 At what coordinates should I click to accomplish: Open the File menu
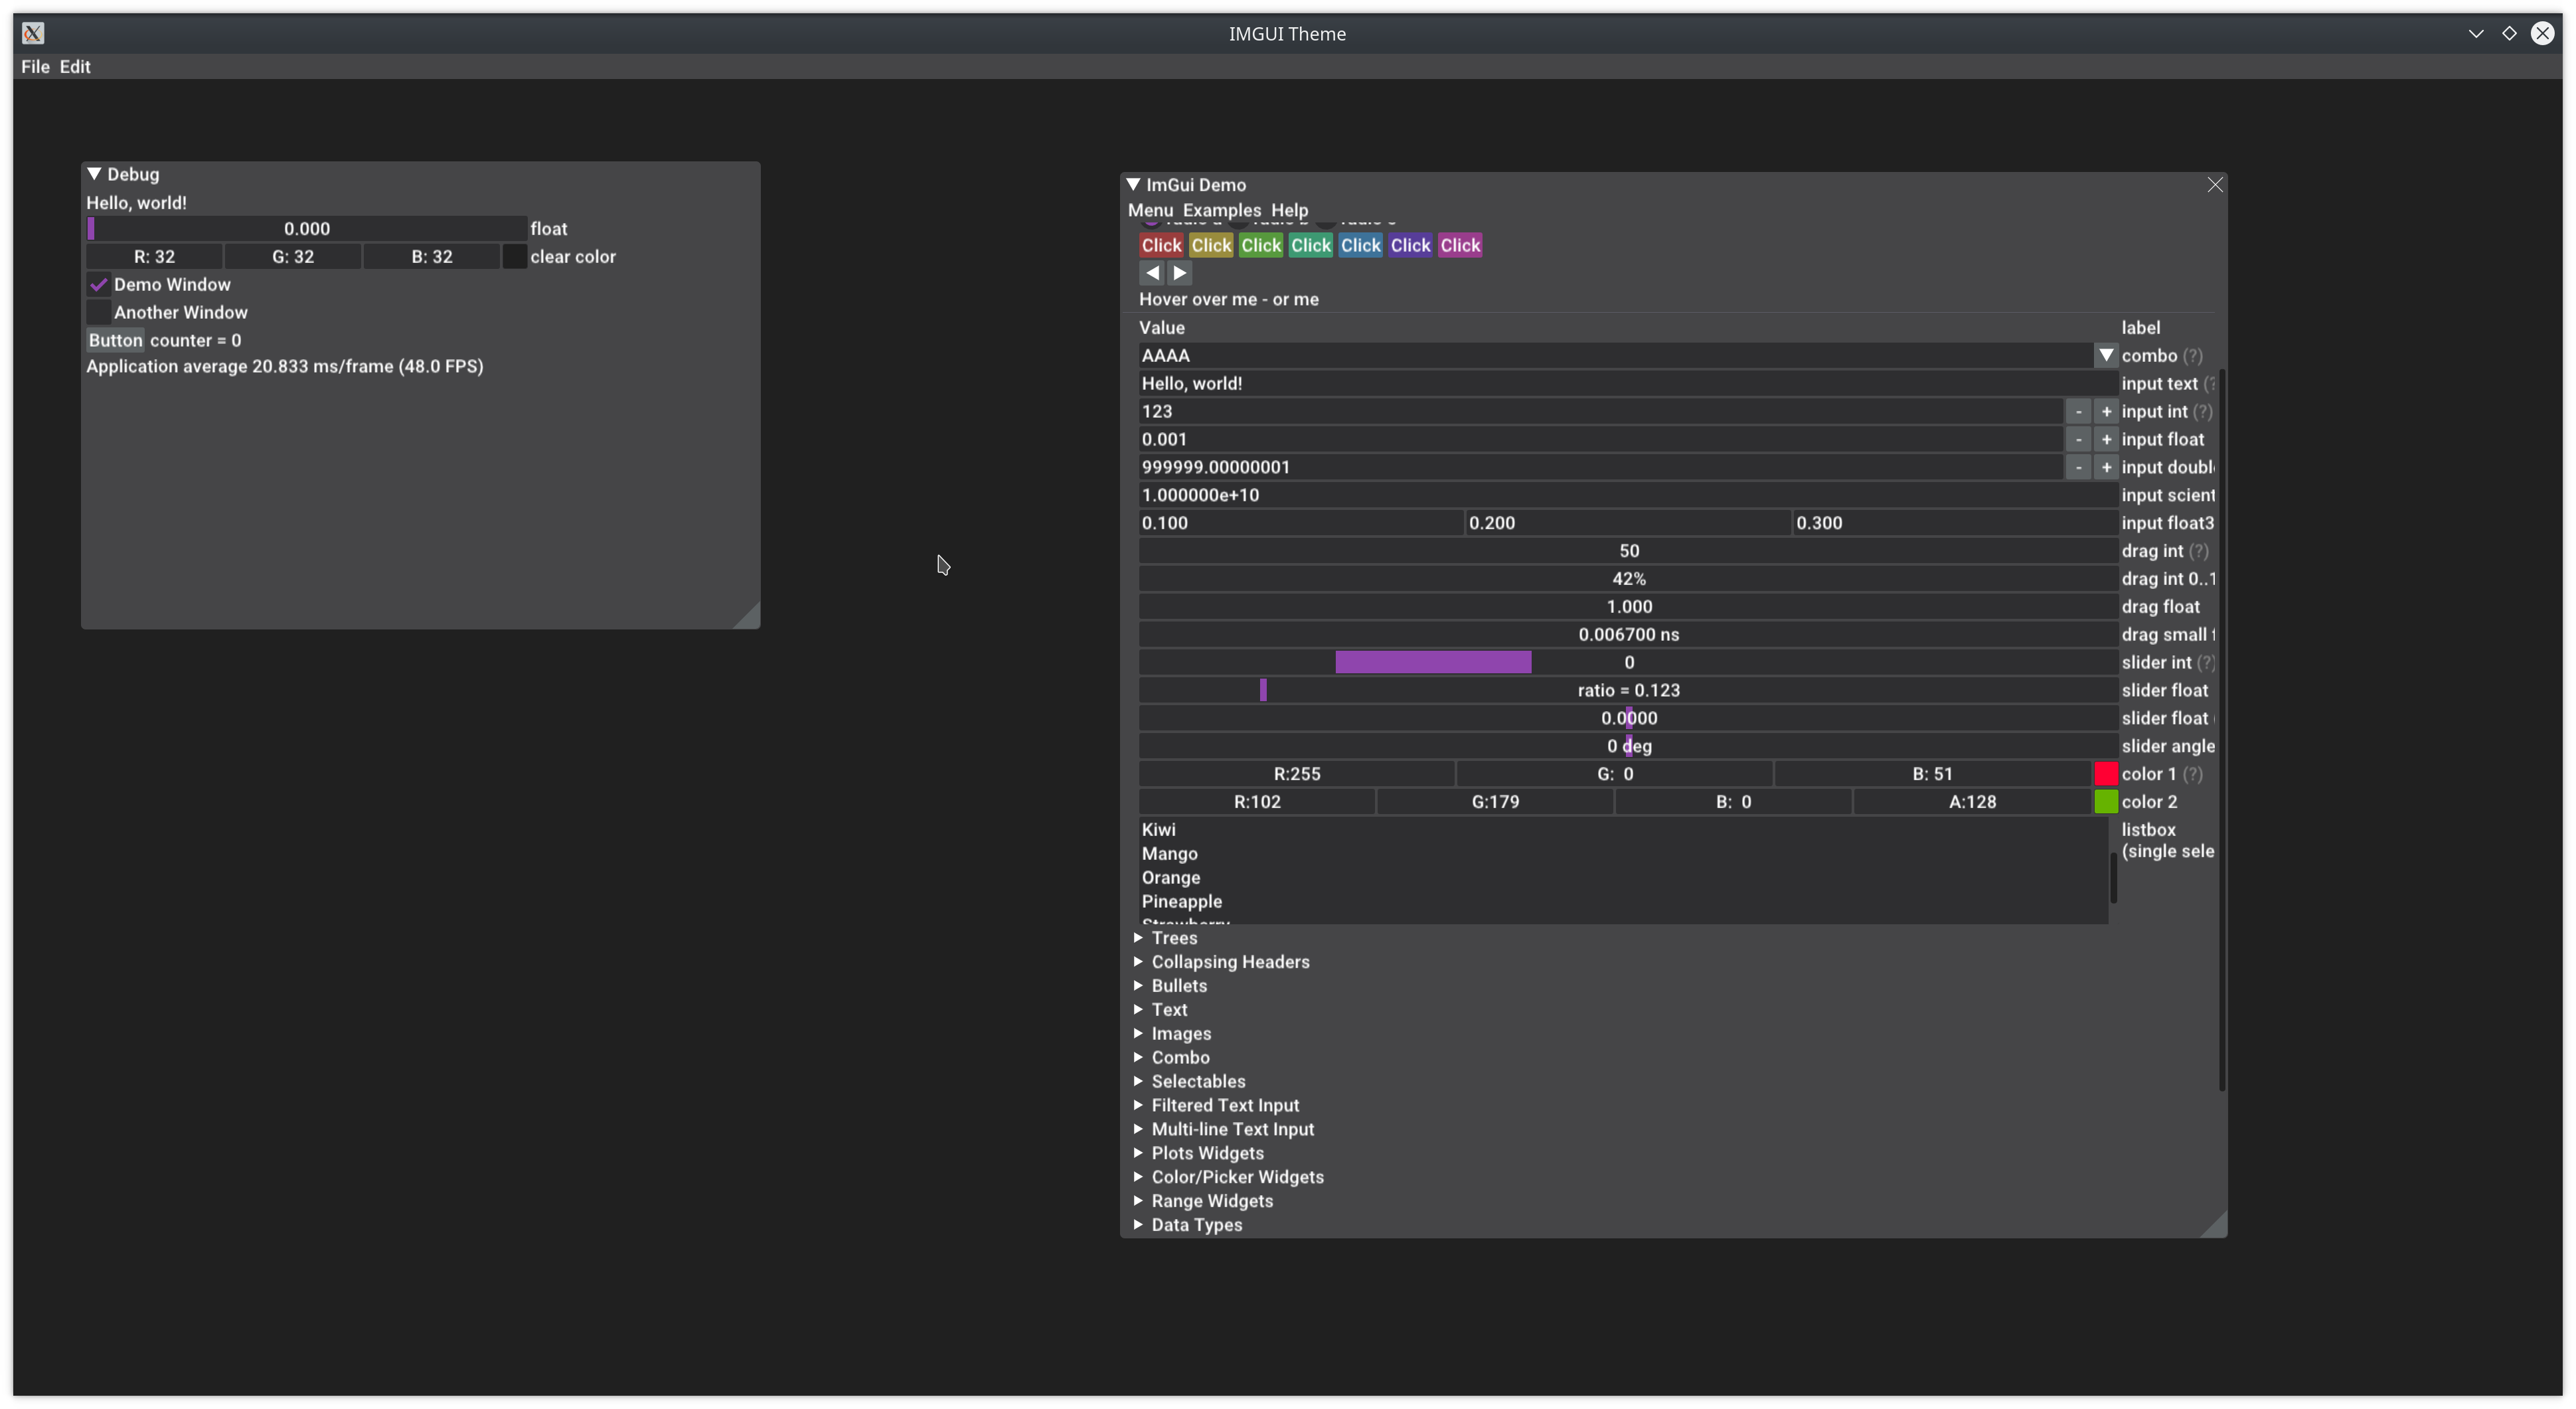tap(35, 66)
